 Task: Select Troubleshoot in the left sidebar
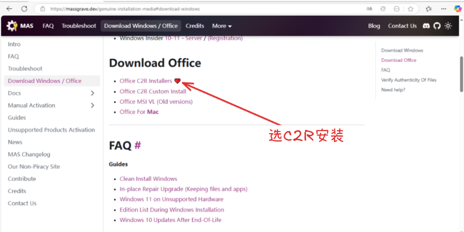[x=25, y=69]
